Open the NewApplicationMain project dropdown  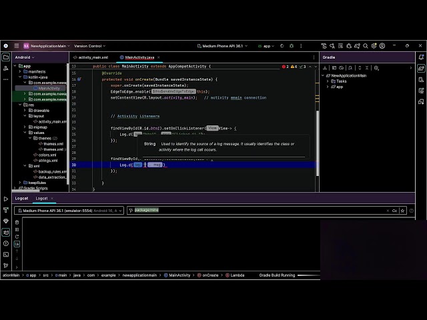tap(47, 46)
